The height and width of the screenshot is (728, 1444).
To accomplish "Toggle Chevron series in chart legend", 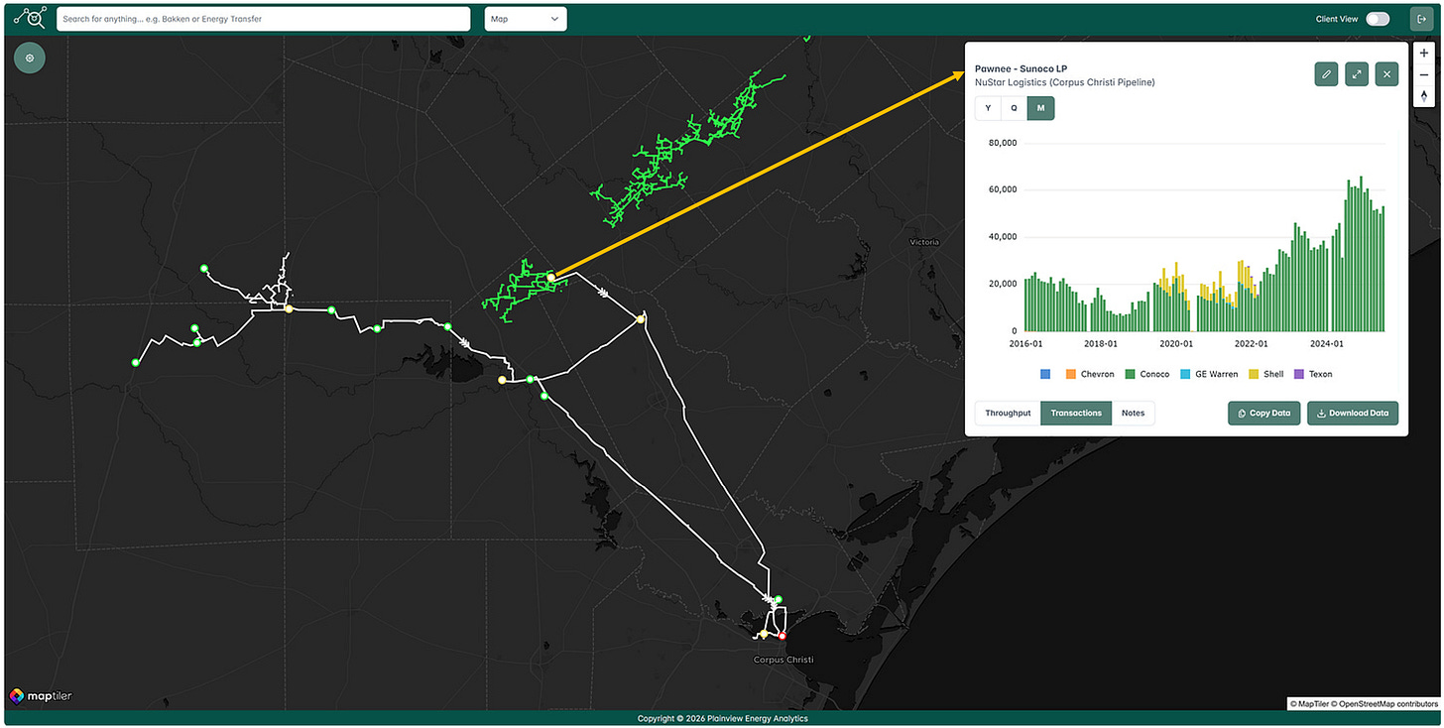I will (1090, 374).
